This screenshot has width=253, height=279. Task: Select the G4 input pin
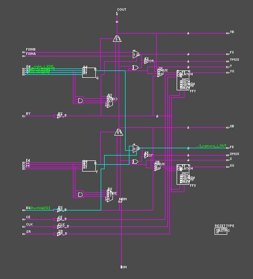(x=24, y=69)
